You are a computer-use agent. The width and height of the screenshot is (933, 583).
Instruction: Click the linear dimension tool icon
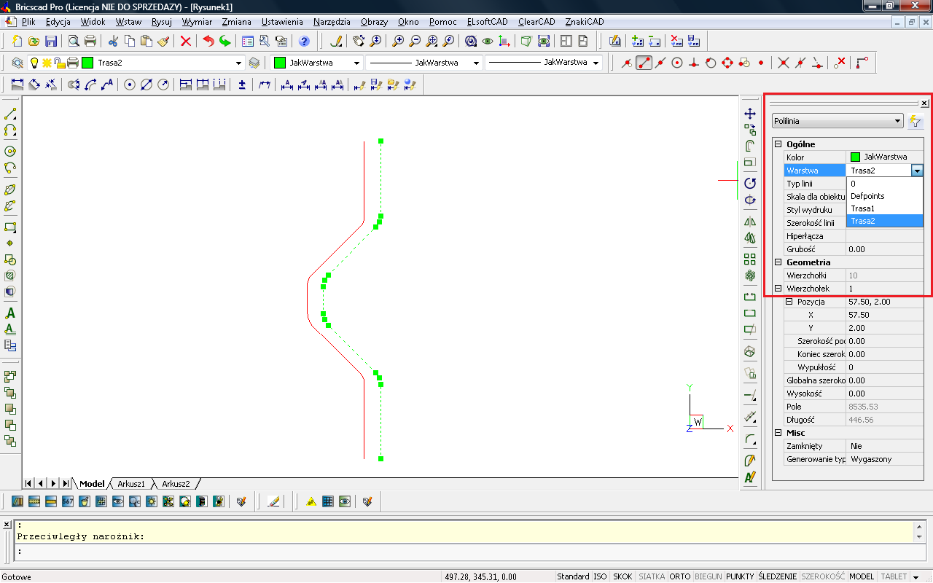17,85
